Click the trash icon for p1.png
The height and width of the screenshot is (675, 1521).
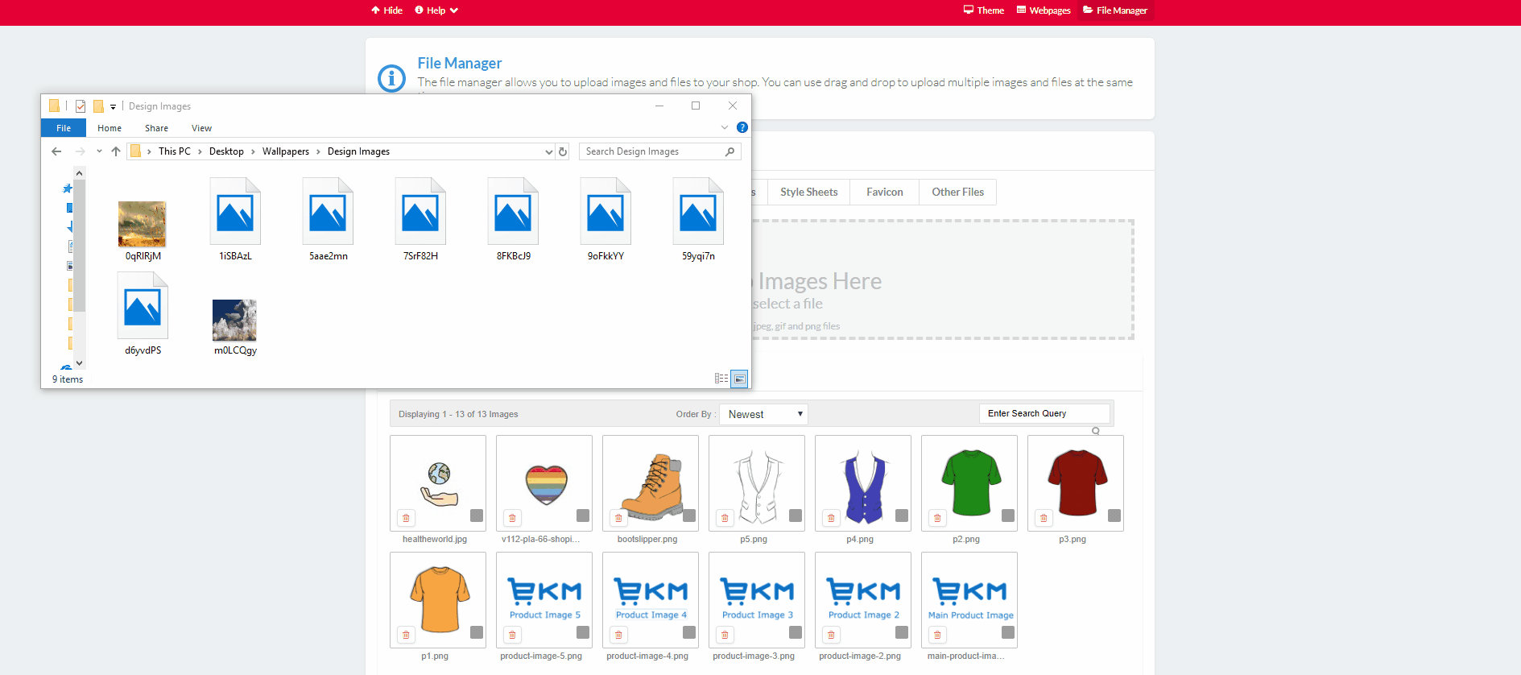406,635
